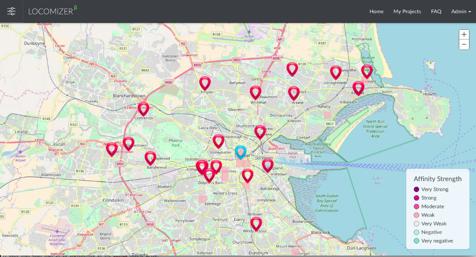The width and height of the screenshot is (476, 257).
Task: Select the map pin near Whitehall
Action: (255, 92)
